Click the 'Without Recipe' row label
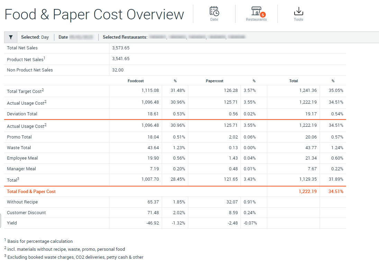Screen dimensions: 379x267 [x=22, y=202]
